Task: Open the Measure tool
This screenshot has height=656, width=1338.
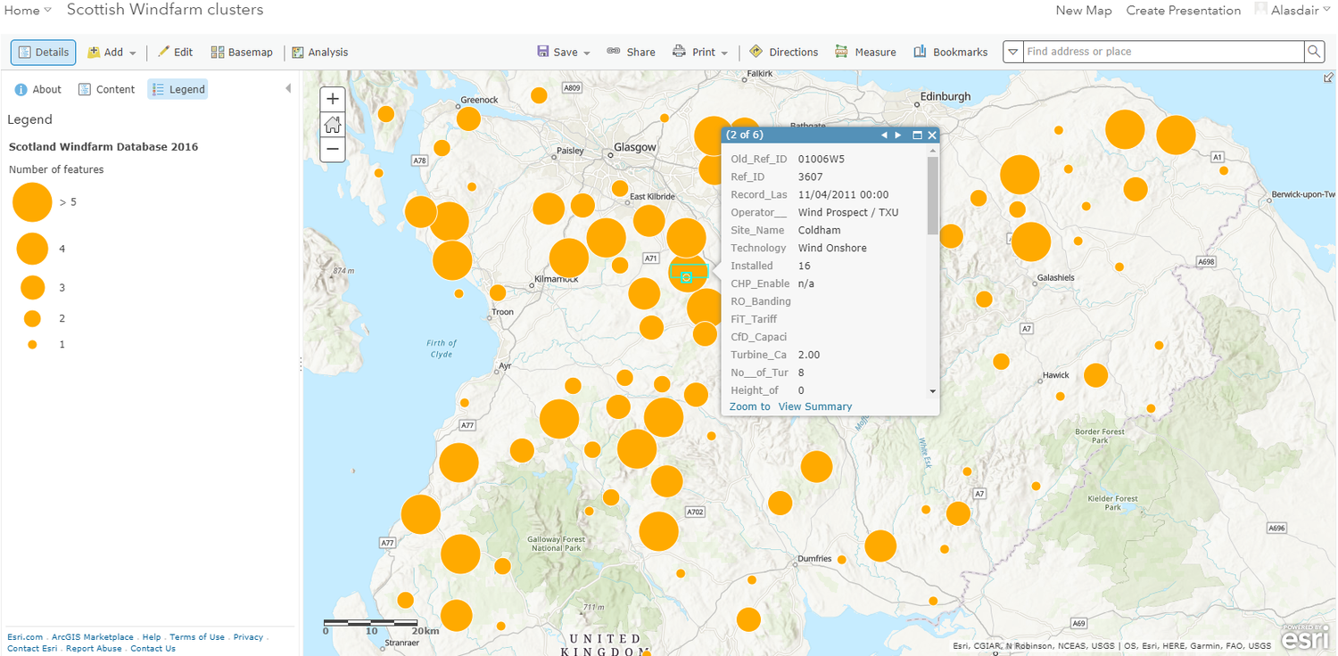Action: click(865, 52)
